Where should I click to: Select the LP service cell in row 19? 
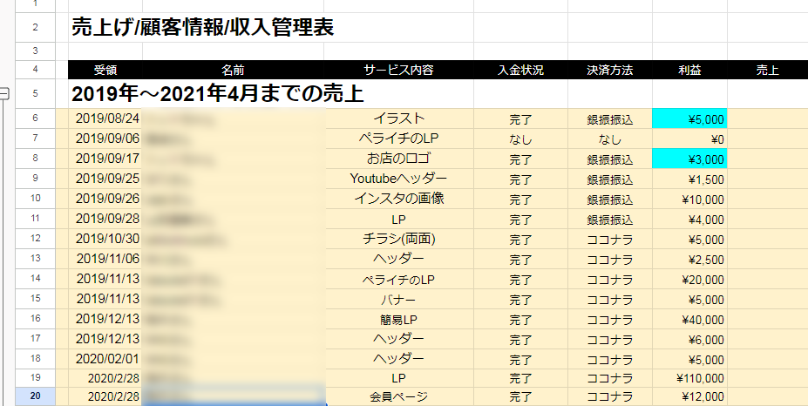(x=398, y=378)
